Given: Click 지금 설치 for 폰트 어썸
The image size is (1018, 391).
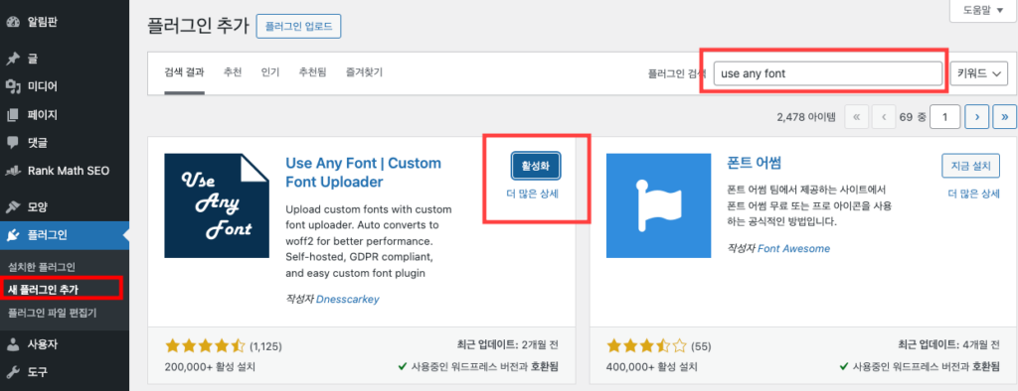Looking at the screenshot, I should [970, 166].
